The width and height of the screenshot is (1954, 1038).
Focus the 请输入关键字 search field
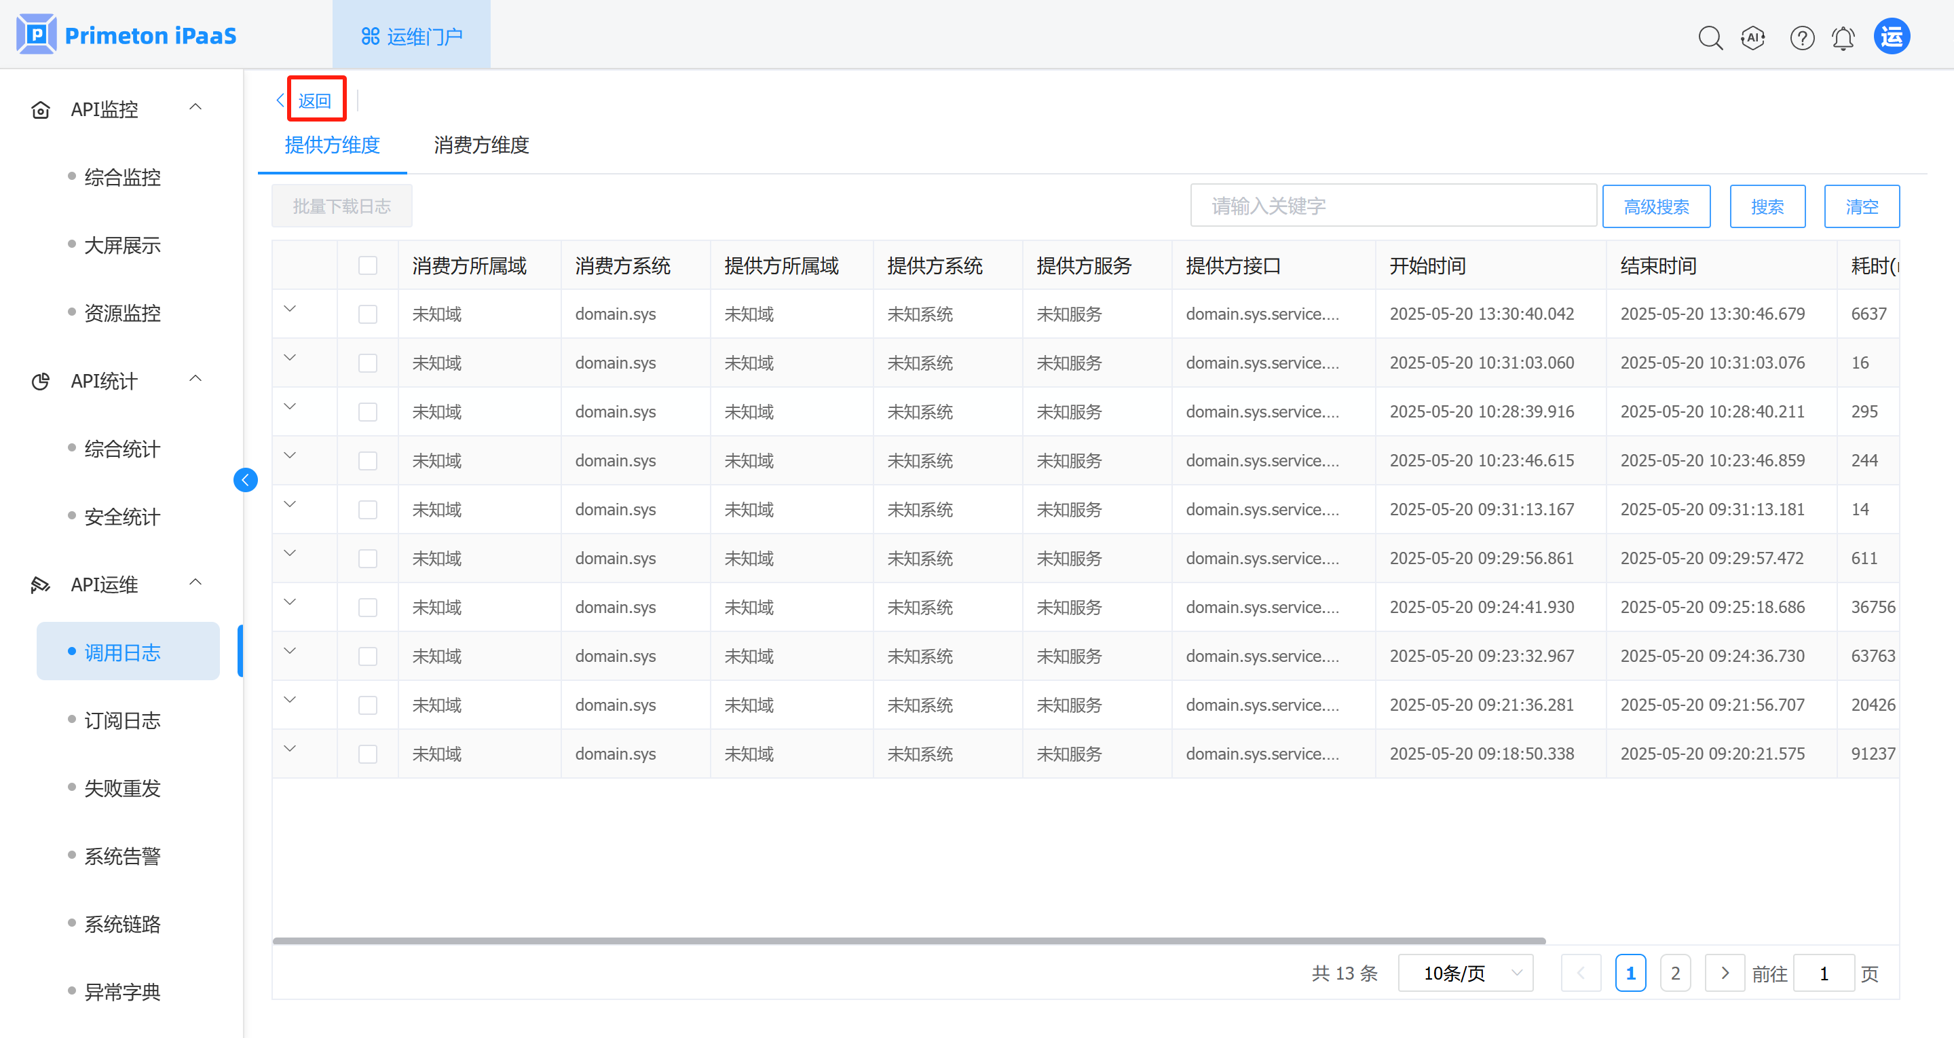(x=1393, y=206)
